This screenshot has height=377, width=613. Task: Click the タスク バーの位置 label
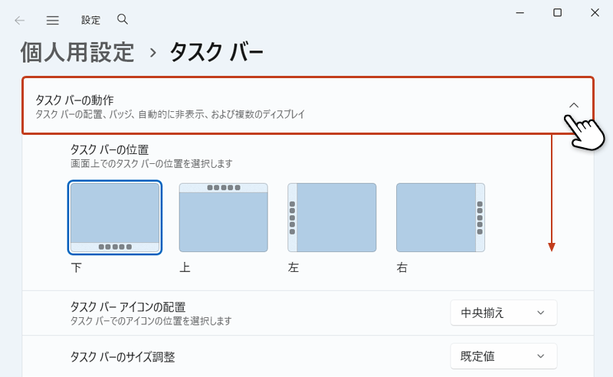tap(110, 149)
